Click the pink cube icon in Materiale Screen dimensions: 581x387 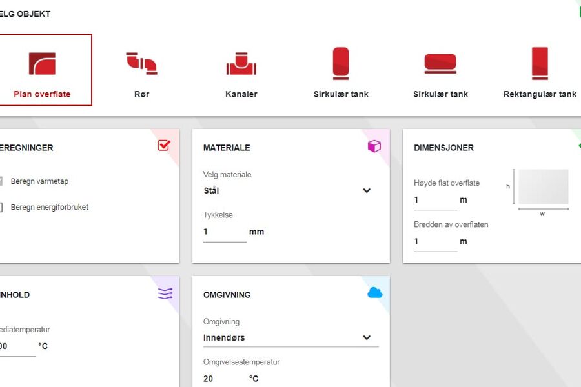point(374,146)
